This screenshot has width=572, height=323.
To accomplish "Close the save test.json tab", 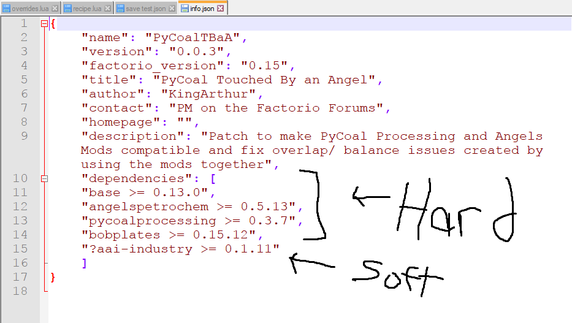I will click(172, 9).
